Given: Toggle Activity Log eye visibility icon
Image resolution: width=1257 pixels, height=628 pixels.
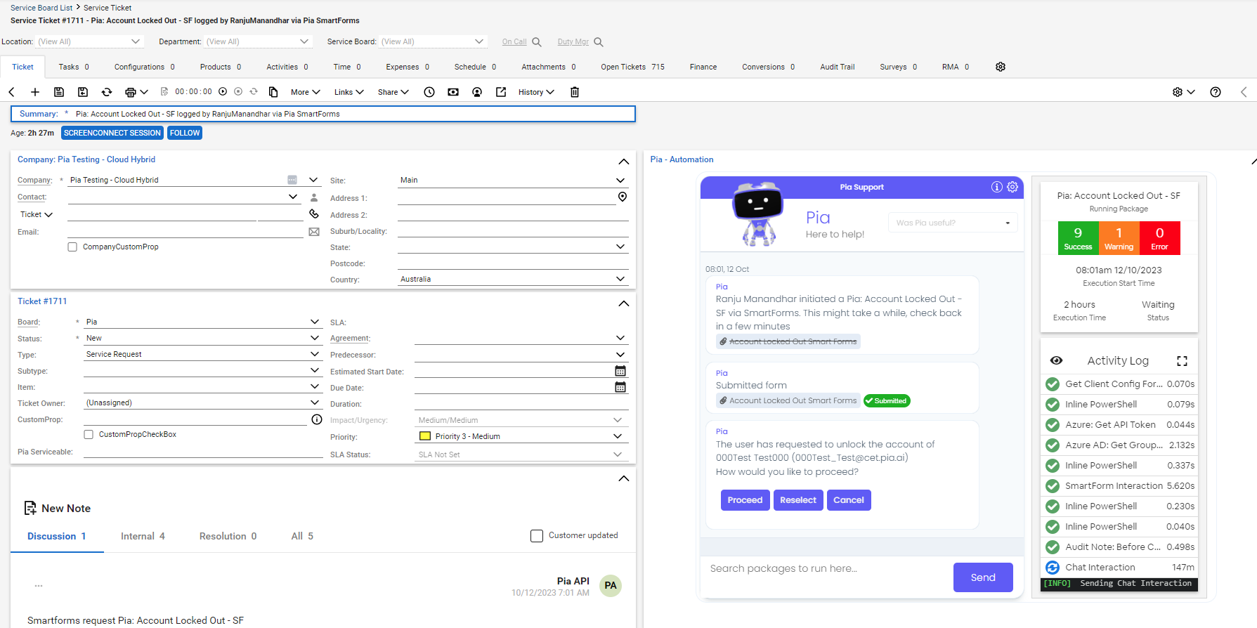Looking at the screenshot, I should 1056,360.
